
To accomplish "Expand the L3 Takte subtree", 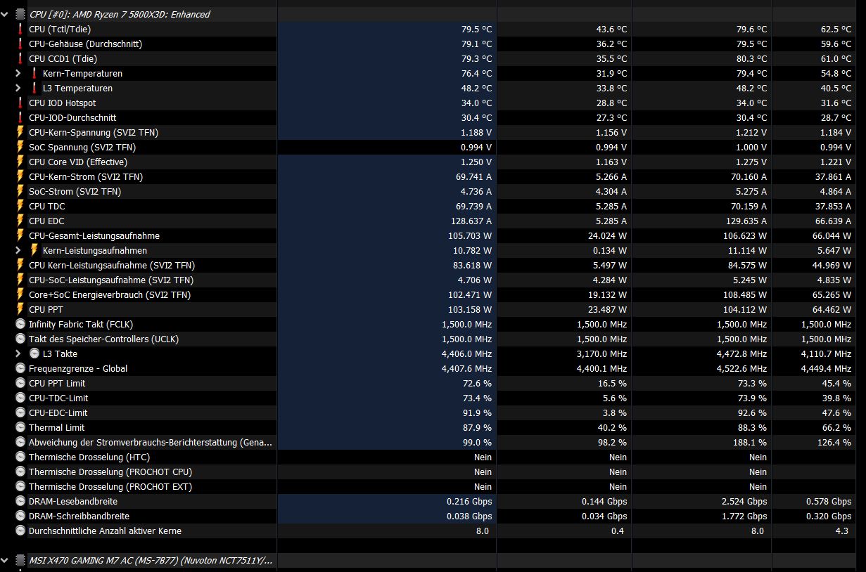I will click(18, 353).
